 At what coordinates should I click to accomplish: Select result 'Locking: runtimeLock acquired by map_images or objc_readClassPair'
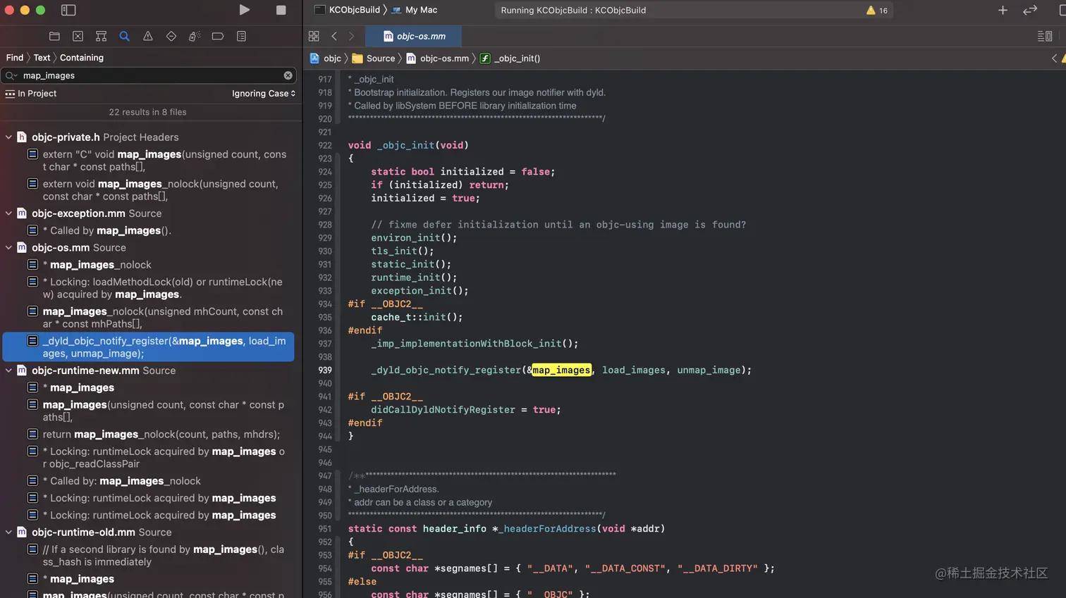[149, 458]
